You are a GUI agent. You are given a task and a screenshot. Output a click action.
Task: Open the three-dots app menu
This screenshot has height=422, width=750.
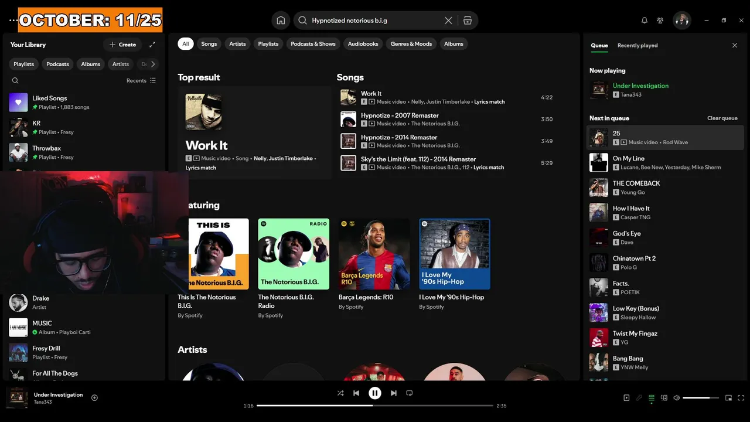pyautogui.click(x=13, y=21)
